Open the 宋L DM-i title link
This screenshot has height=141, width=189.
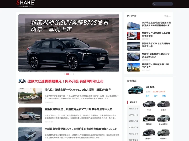click(x=150, y=87)
